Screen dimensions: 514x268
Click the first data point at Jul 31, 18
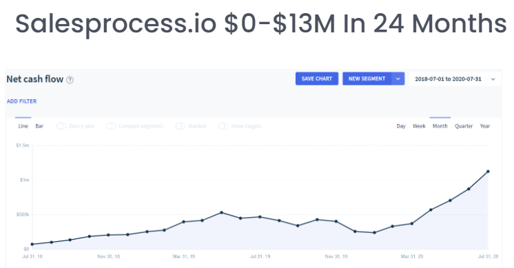click(32, 244)
